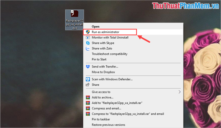Click the Windows Defender shield icon
The height and width of the screenshot is (128, 221).
(88, 79)
